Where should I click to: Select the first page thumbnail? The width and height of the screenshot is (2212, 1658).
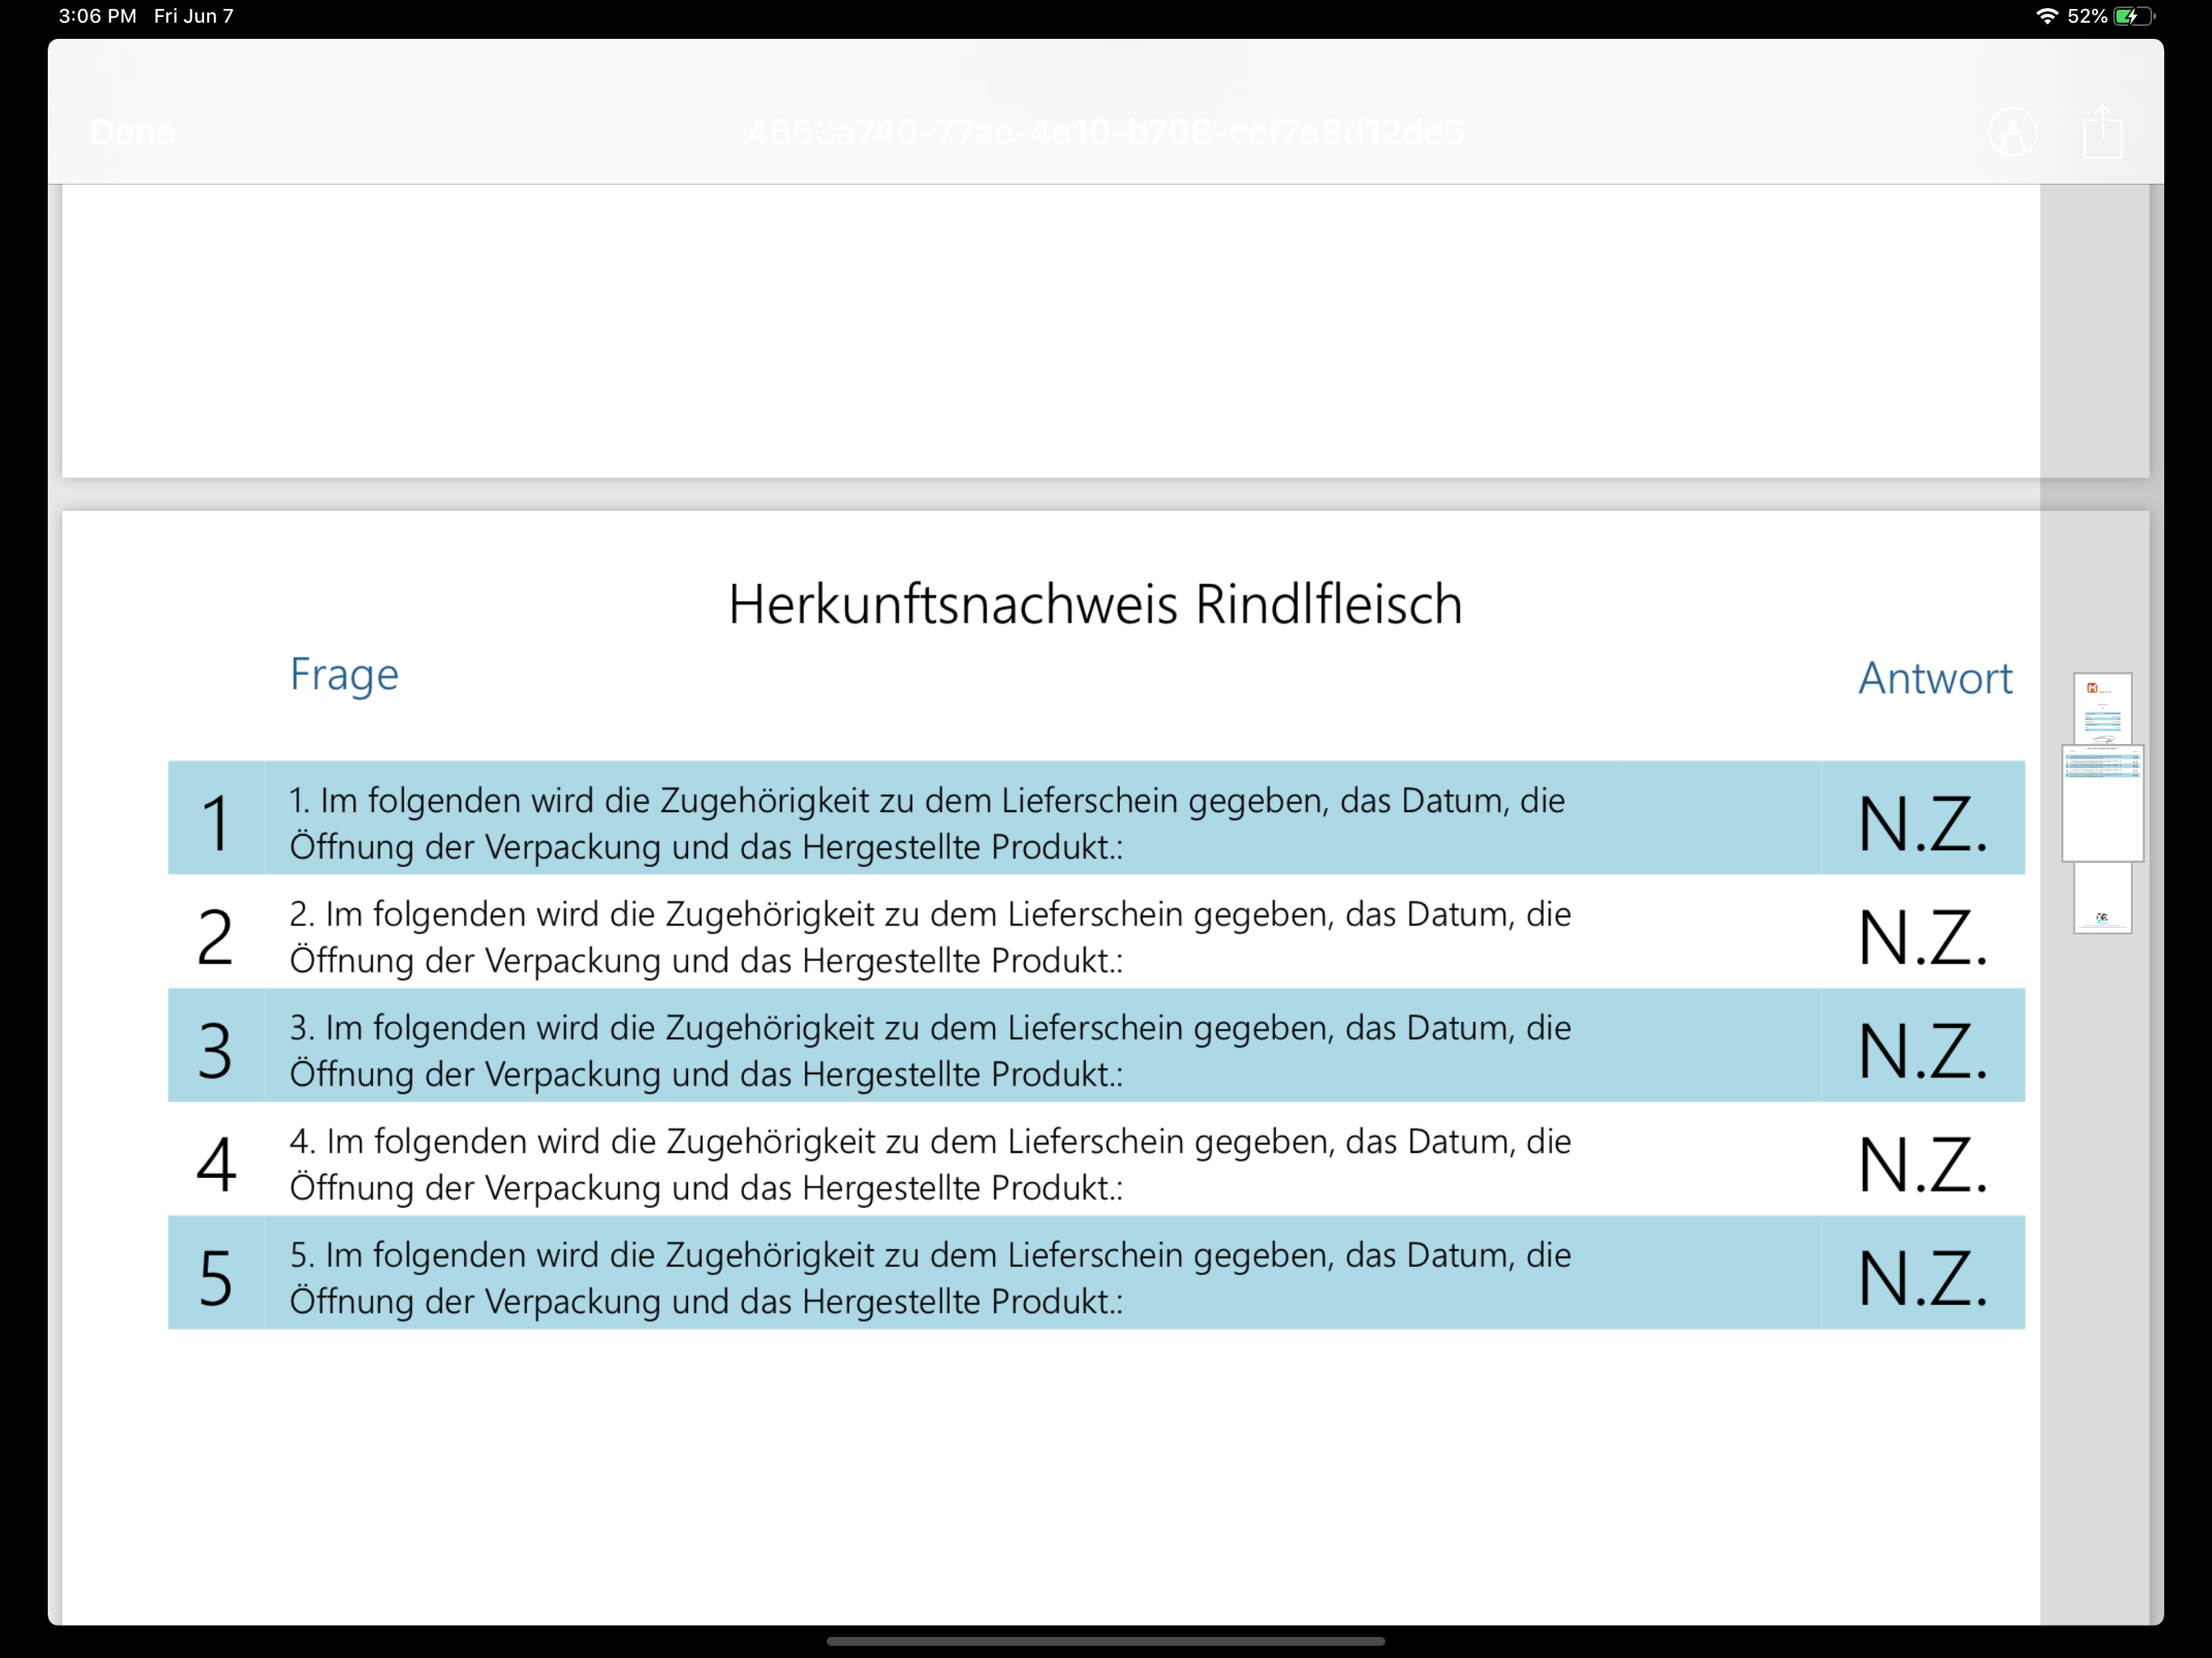point(2102,709)
